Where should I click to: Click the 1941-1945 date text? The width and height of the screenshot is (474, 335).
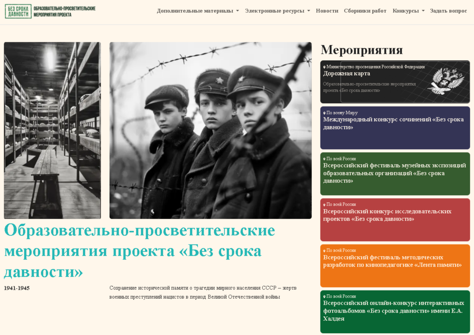pos(17,288)
